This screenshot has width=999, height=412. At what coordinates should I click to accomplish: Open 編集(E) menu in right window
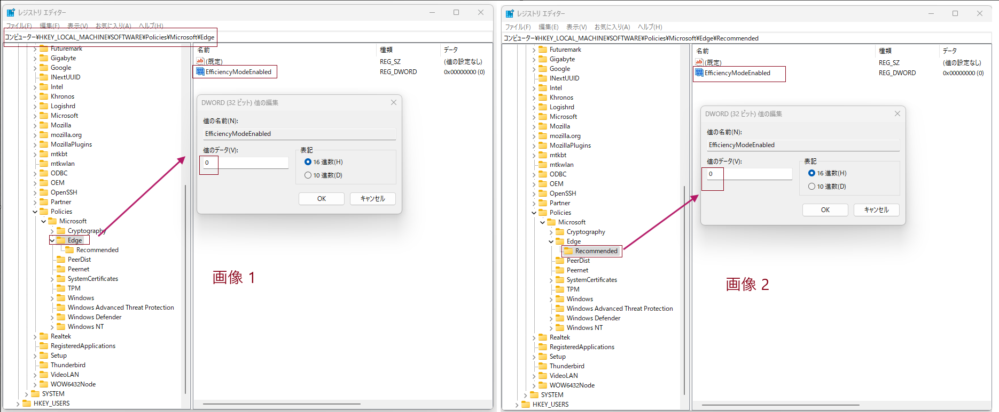(548, 27)
